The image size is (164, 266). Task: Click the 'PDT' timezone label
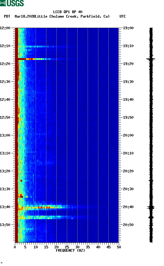coord(7,16)
